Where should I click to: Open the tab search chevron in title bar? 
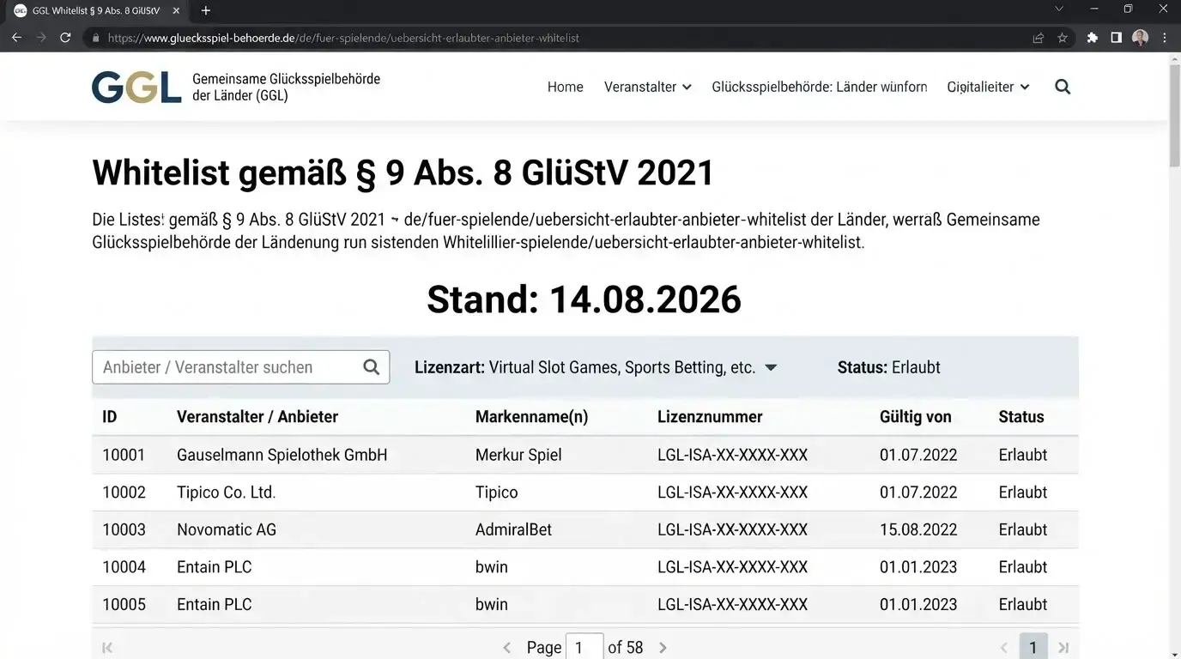coord(1059,9)
